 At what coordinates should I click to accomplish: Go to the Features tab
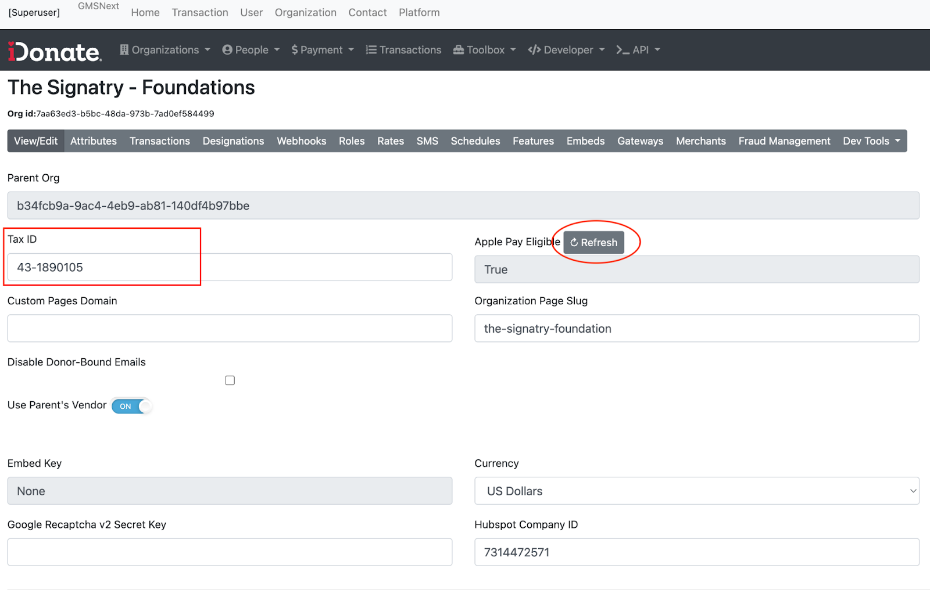[x=533, y=141]
